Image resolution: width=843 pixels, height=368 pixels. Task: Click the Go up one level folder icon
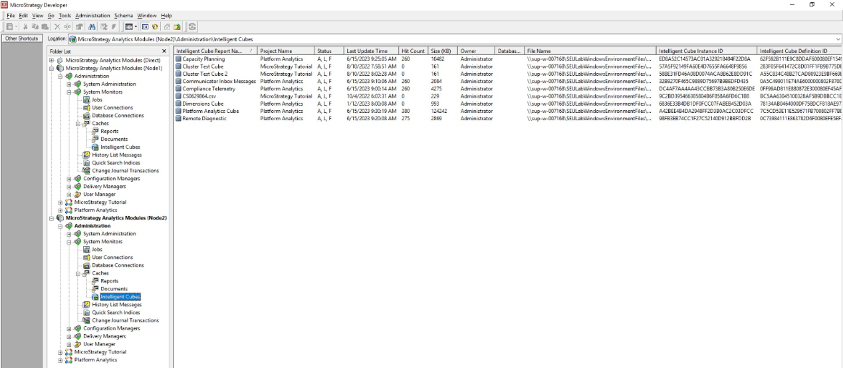click(x=177, y=27)
